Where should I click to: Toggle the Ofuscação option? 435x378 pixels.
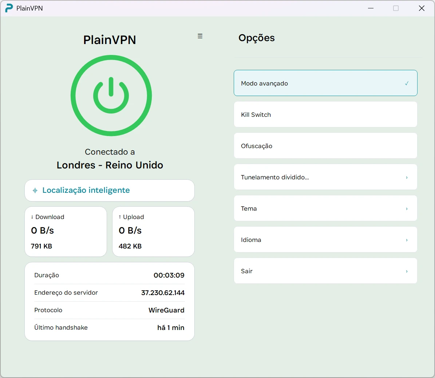coord(325,146)
